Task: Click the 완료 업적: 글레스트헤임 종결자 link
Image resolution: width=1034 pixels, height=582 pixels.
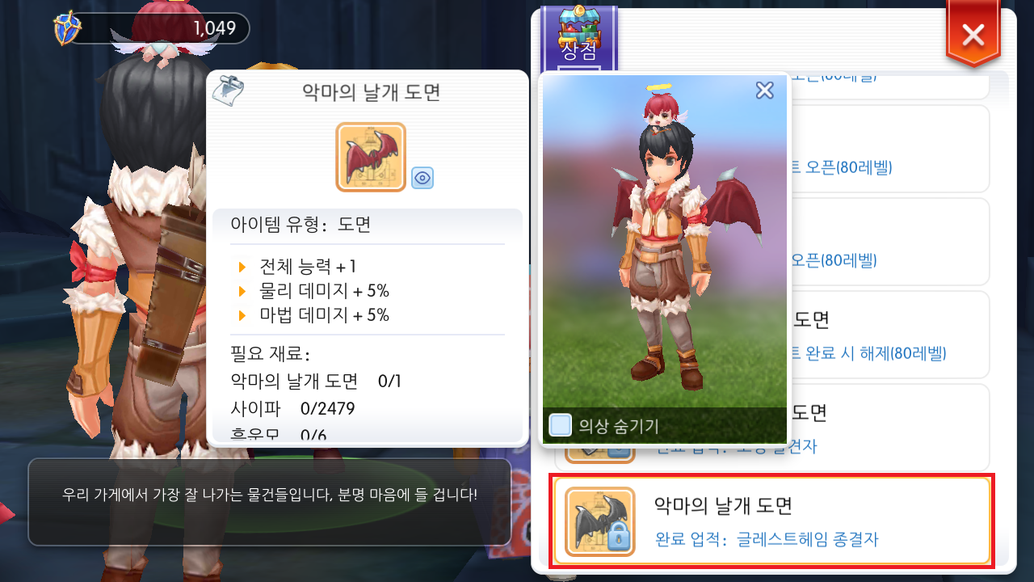Action: point(766,539)
